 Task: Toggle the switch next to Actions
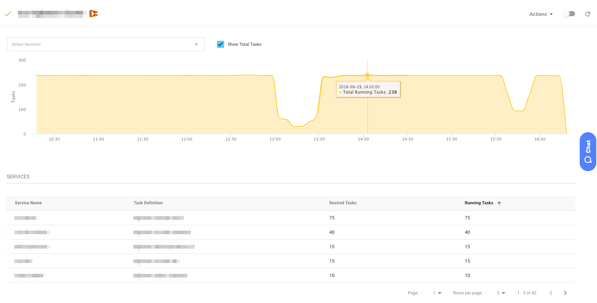coord(569,14)
